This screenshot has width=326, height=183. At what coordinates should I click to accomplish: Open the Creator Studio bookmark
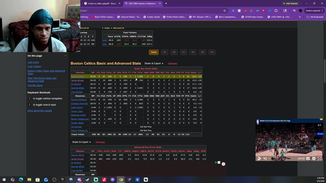(x=152, y=17)
